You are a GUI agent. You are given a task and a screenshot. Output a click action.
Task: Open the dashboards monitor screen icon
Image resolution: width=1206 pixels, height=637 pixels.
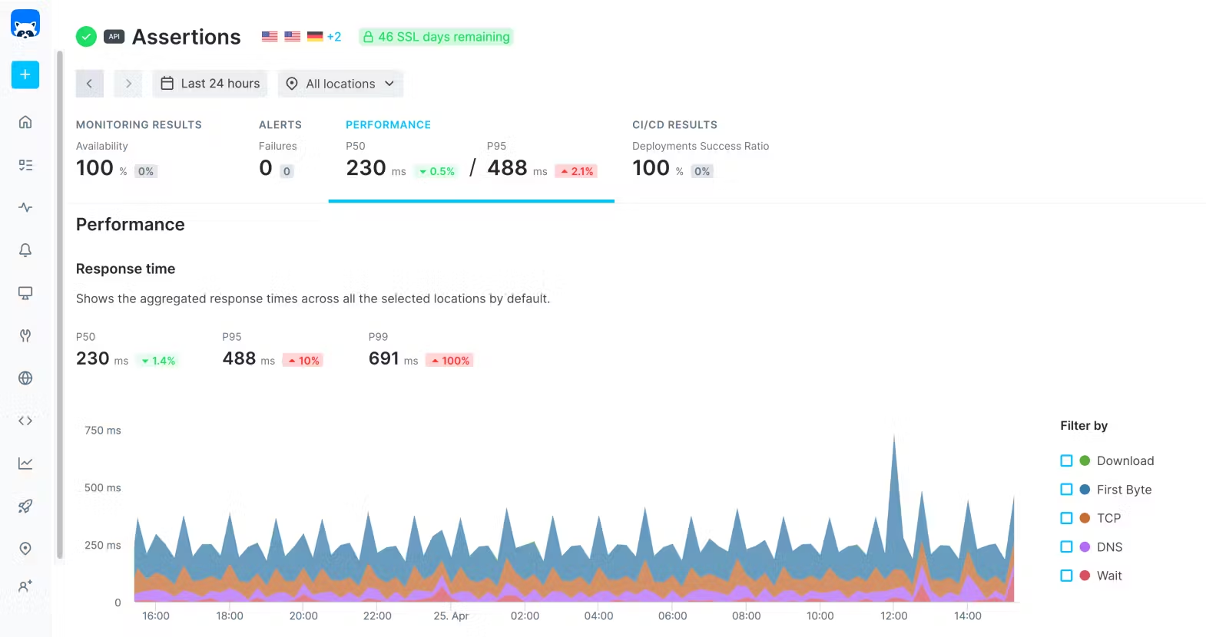tap(25, 293)
